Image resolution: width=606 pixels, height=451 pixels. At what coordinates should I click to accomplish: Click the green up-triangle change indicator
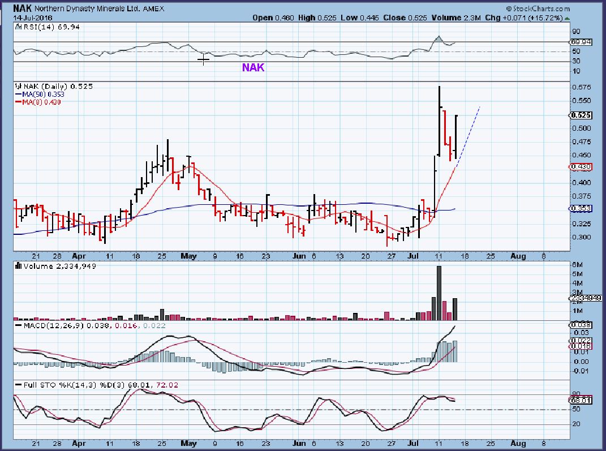click(566, 18)
